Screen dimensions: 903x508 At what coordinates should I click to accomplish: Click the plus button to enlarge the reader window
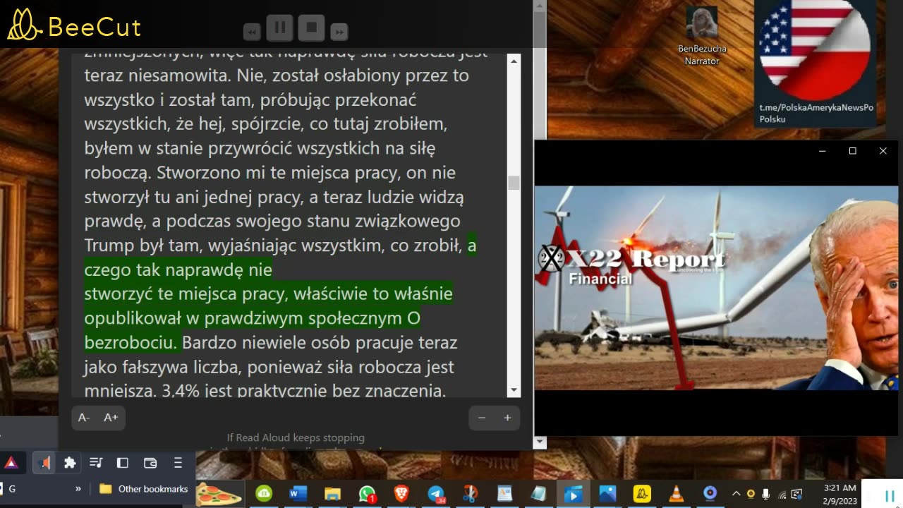coord(507,418)
